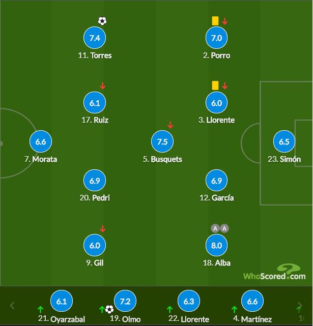Open the 7. Morata player name

41,159
